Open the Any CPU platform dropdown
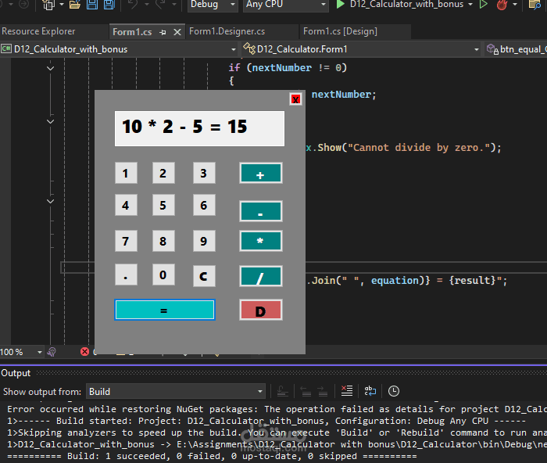Image resolution: width=547 pixels, height=463 pixels. click(x=286, y=5)
